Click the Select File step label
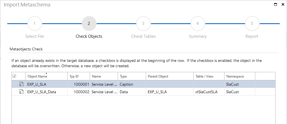The width and height of the screenshot is (287, 124). pos(34,36)
